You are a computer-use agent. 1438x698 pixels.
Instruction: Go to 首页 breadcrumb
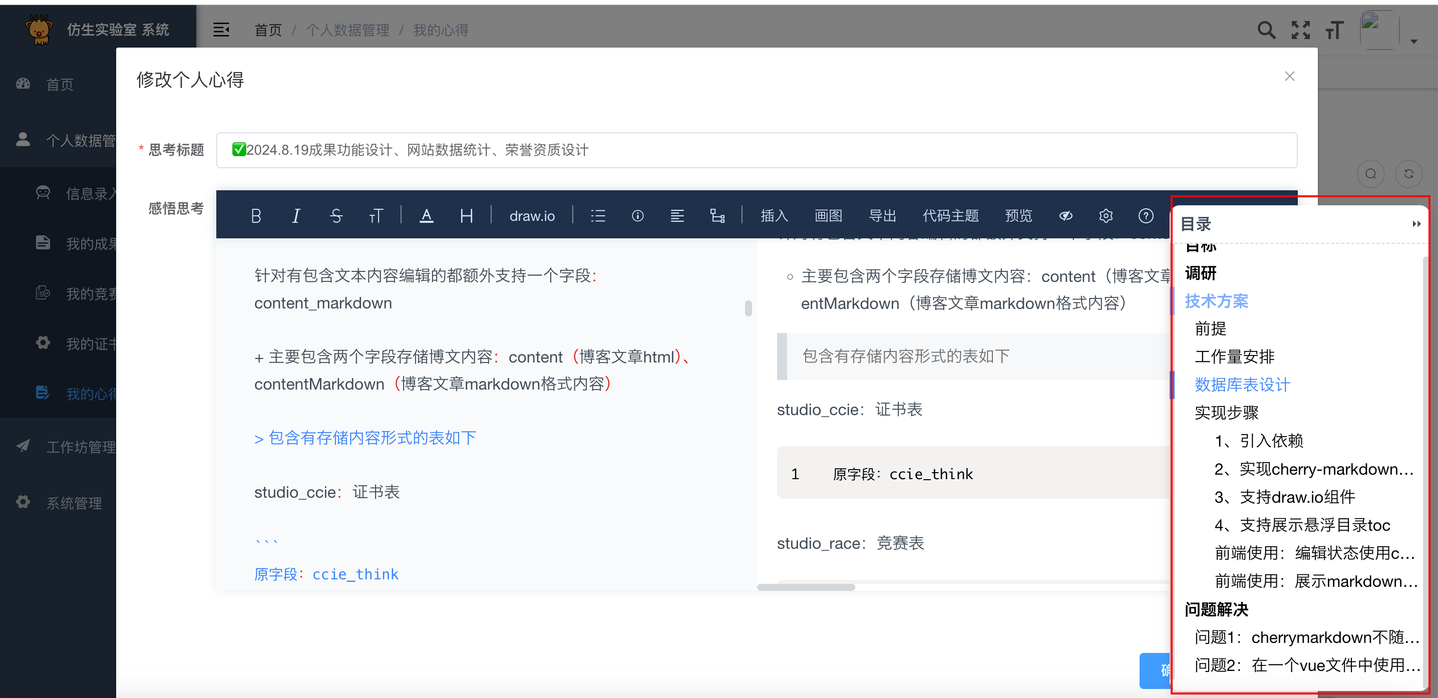click(268, 30)
